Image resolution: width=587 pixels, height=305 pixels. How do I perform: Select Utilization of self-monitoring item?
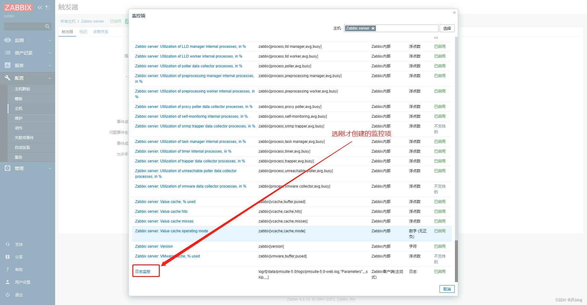[x=191, y=116]
